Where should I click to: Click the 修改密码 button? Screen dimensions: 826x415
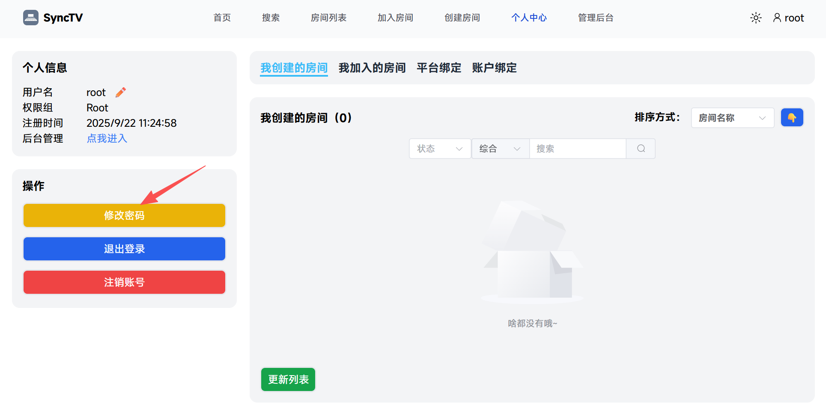[124, 215]
